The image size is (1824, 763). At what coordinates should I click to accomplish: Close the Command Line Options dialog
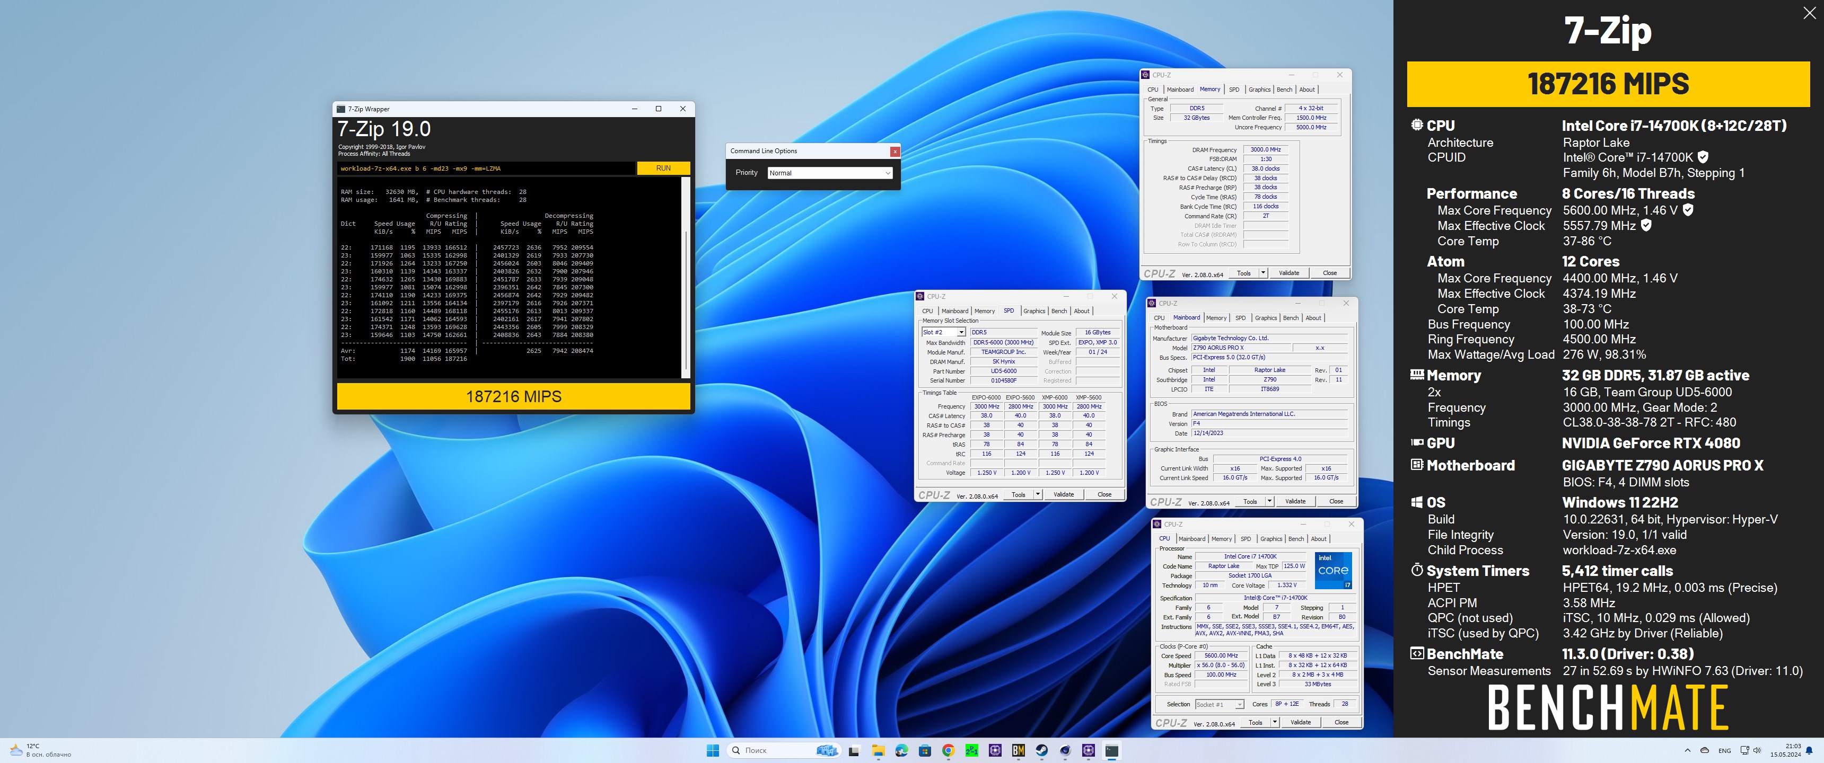[x=895, y=152]
